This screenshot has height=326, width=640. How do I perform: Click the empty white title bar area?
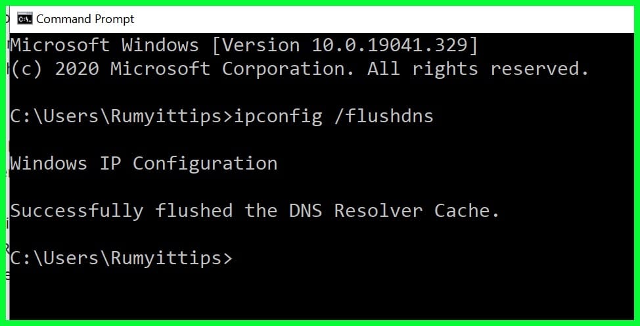tap(384, 19)
